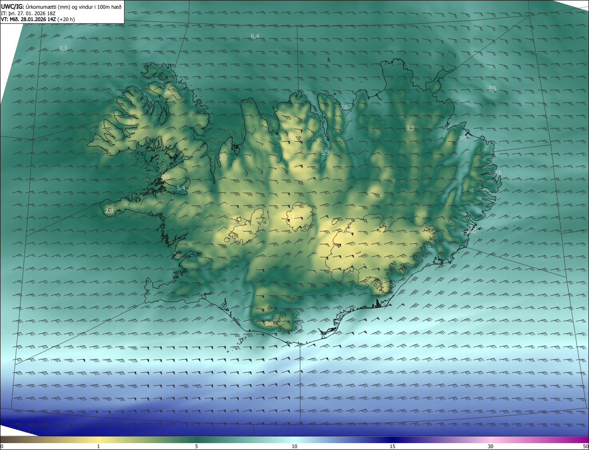Click the yellow color scale segment above 1
The height and width of the screenshot is (450, 589).
[98, 439]
